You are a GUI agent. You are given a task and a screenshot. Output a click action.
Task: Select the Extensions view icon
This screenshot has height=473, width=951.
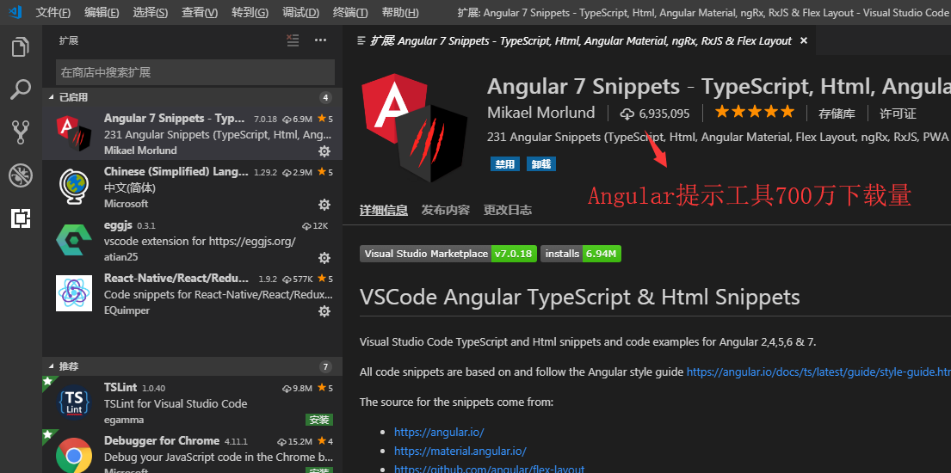point(21,218)
